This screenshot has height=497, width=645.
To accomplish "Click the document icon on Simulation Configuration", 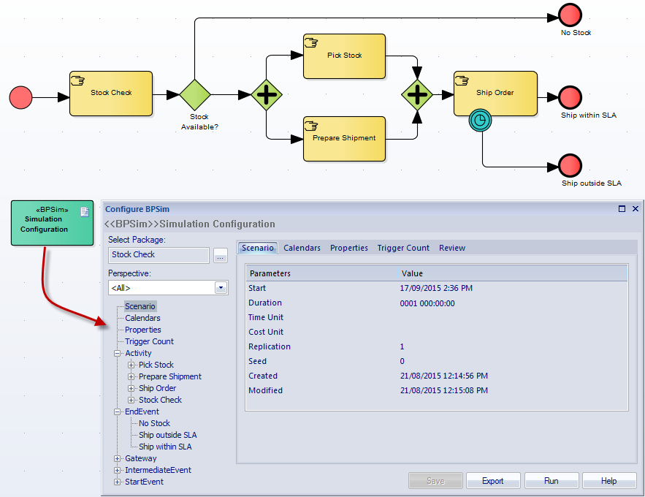I will pyautogui.click(x=84, y=212).
